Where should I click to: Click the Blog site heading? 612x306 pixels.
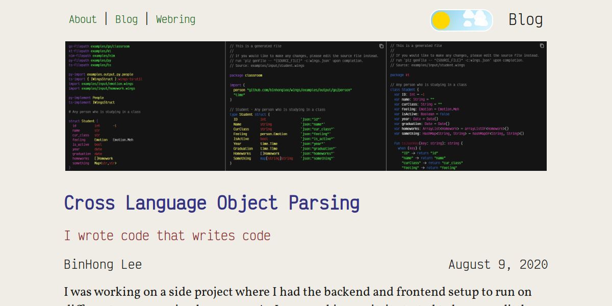pyautogui.click(x=526, y=19)
